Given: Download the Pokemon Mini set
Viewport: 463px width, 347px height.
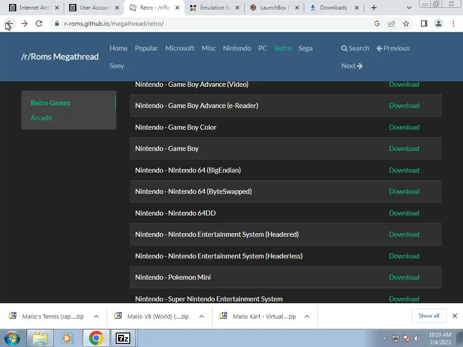Looking at the screenshot, I should click(404, 277).
